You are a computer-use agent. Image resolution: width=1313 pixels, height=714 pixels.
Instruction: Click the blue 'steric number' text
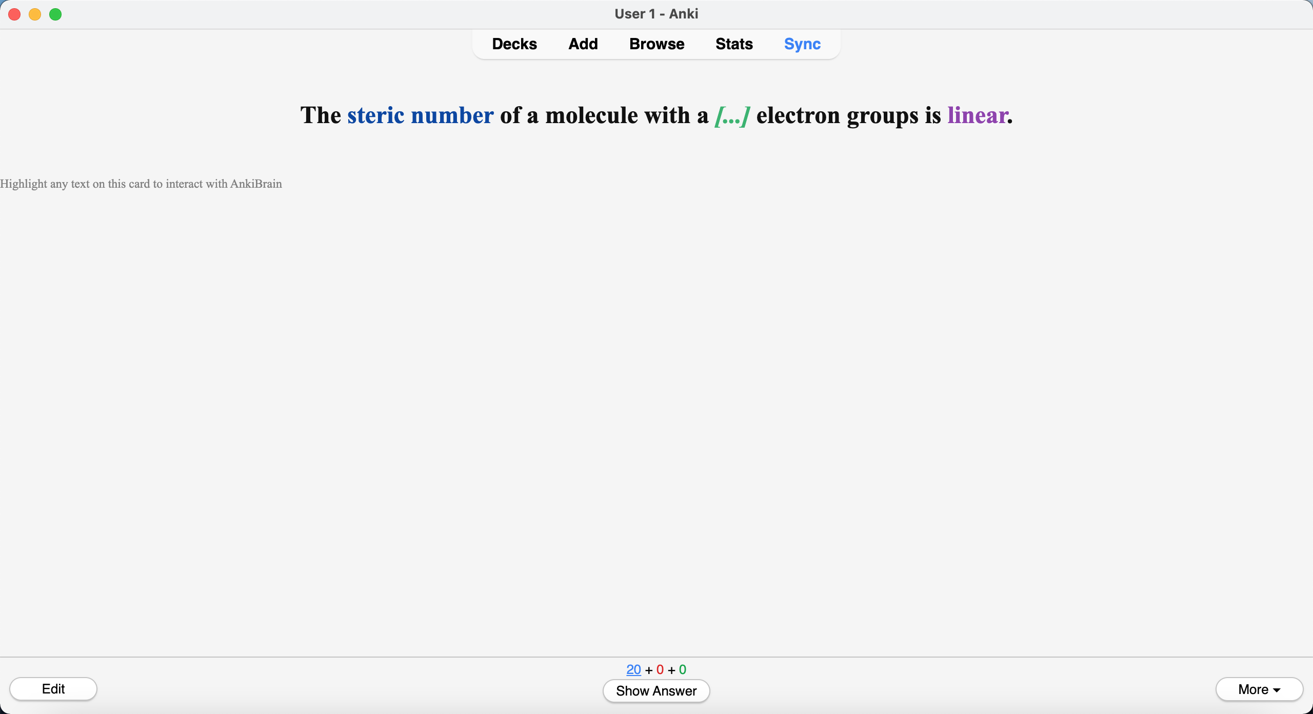420,115
